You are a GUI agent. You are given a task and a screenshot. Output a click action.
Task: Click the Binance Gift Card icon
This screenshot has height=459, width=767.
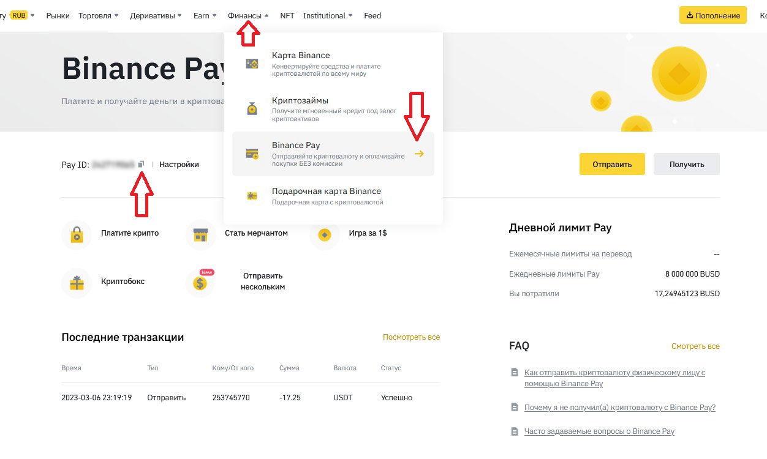pos(252,196)
